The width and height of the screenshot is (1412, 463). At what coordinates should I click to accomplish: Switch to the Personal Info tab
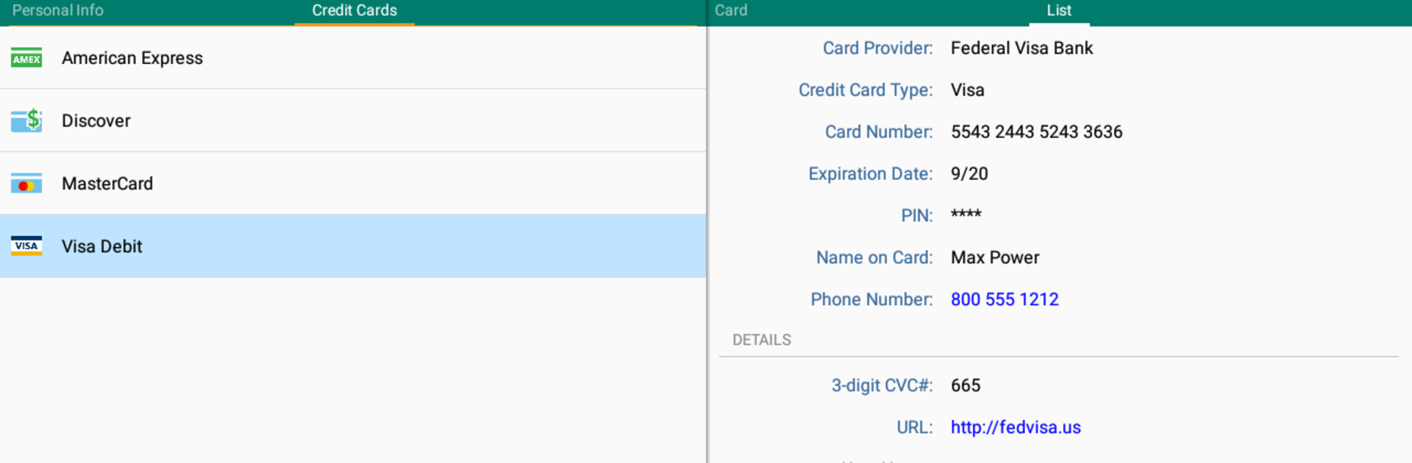(58, 10)
